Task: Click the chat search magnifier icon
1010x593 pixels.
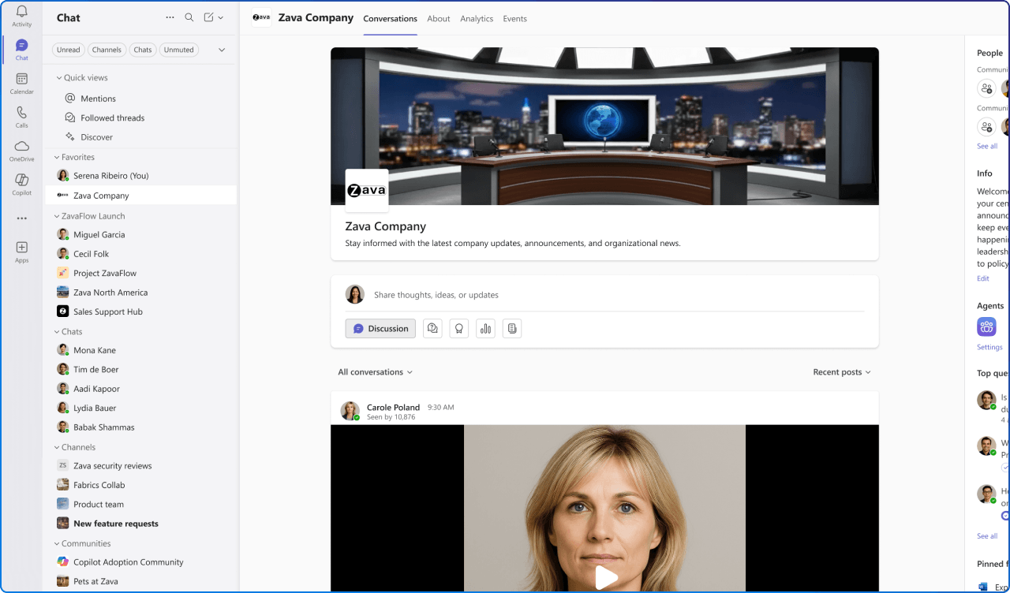Action: (189, 17)
